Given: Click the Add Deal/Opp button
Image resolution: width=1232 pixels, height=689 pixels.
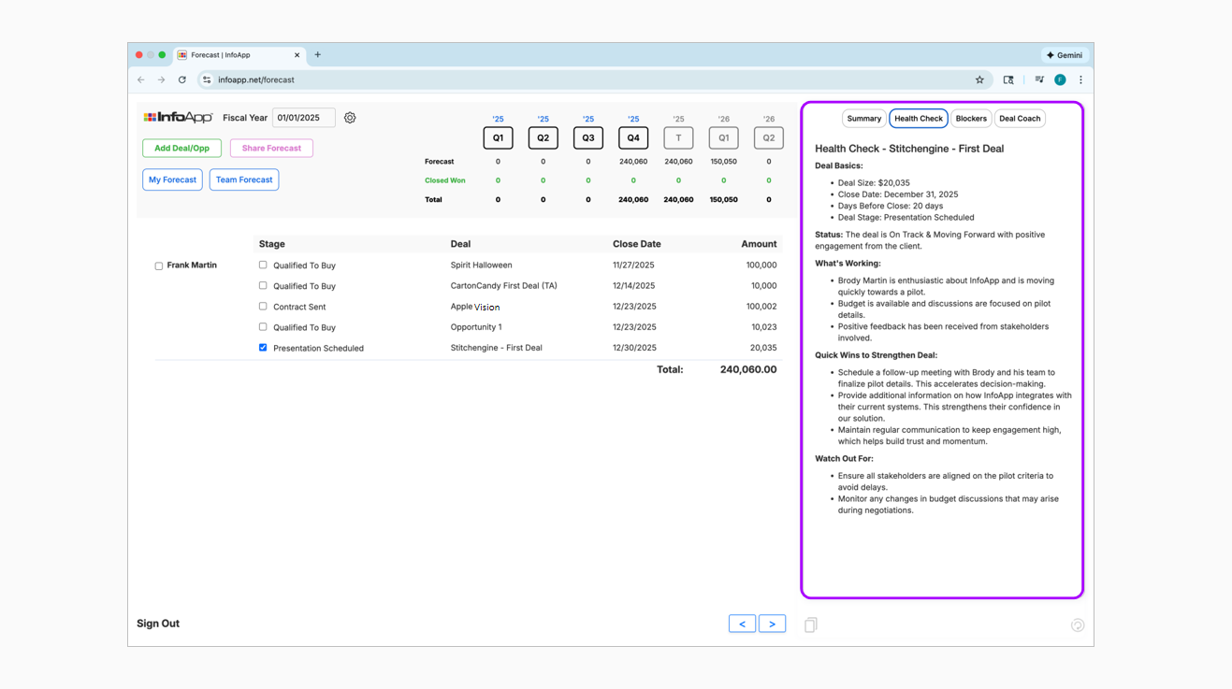Looking at the screenshot, I should click(x=181, y=149).
